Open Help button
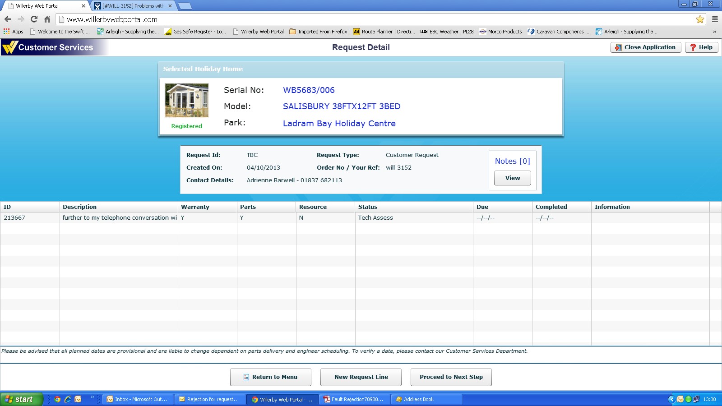 701,47
